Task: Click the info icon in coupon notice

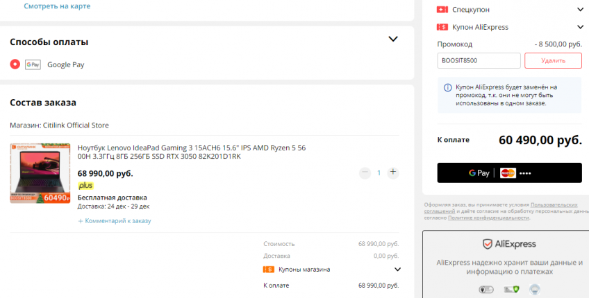Action: (448, 87)
